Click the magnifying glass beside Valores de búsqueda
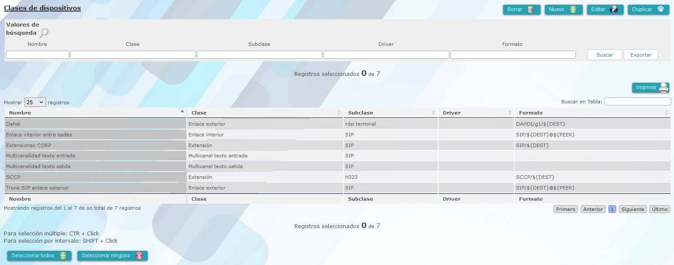 pyautogui.click(x=44, y=33)
